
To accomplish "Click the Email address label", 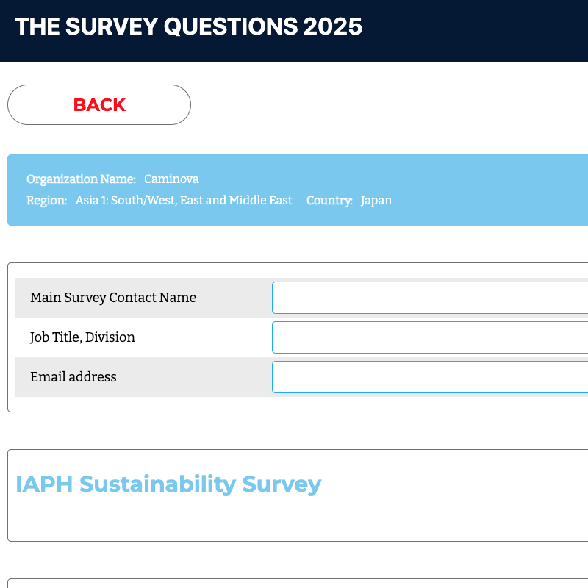I will (x=73, y=377).
